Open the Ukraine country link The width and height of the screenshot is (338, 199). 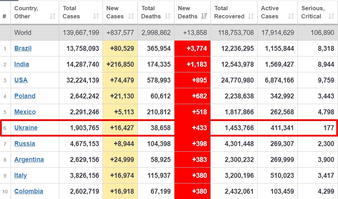pos(26,128)
